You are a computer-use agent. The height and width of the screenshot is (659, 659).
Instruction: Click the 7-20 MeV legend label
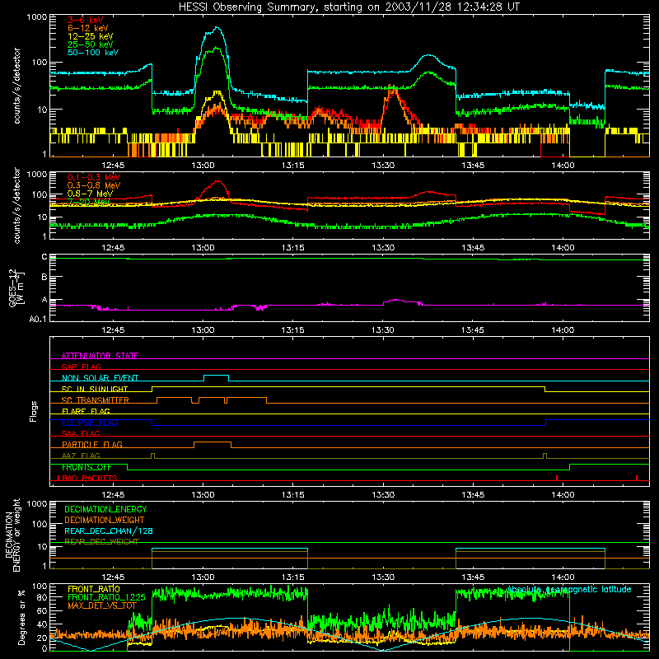(89, 202)
